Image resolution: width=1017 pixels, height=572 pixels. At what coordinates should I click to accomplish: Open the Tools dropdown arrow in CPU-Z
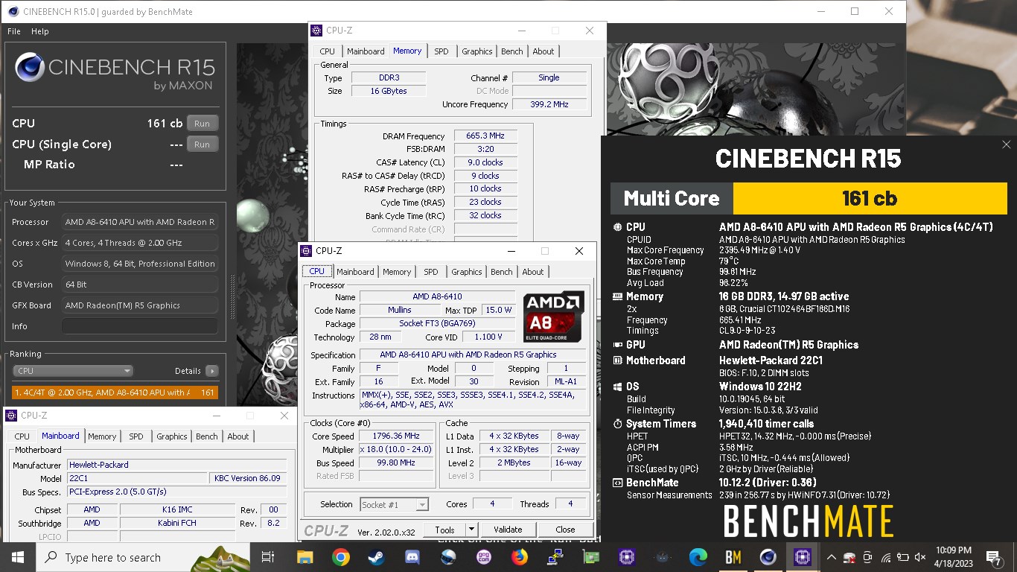point(471,530)
